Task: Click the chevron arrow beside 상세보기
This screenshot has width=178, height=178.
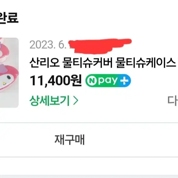Action: pyautogui.click(x=76, y=100)
